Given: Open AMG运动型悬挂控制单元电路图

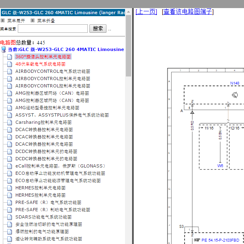Looking at the screenshot, I should pyautogui.click(x=47, y=108).
